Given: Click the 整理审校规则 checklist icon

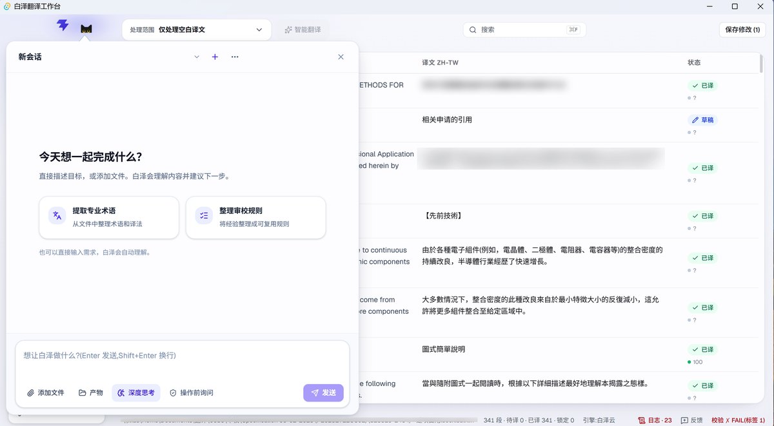Looking at the screenshot, I should [204, 216].
